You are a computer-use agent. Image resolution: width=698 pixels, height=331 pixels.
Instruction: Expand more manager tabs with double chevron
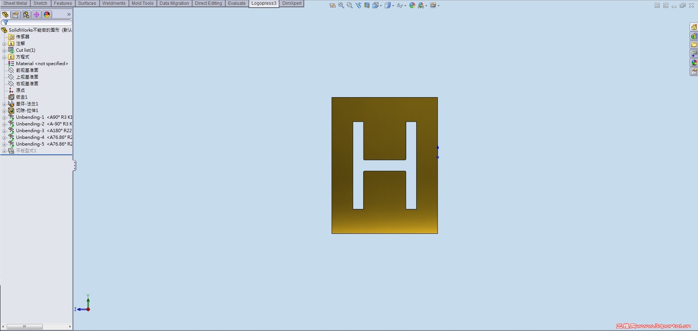pyautogui.click(x=69, y=15)
